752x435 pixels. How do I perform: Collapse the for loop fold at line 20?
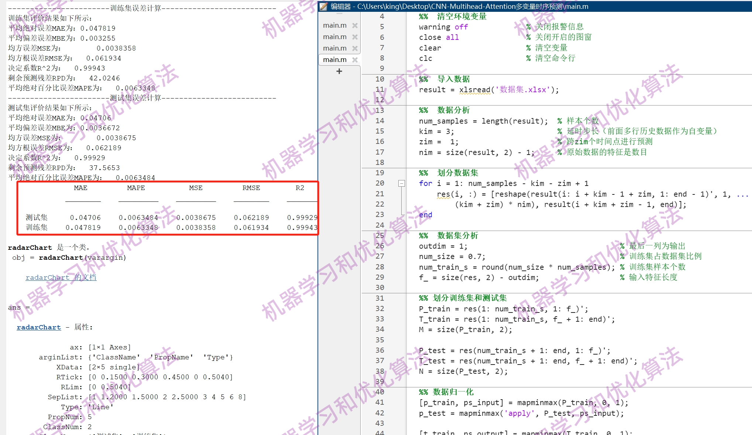point(402,183)
